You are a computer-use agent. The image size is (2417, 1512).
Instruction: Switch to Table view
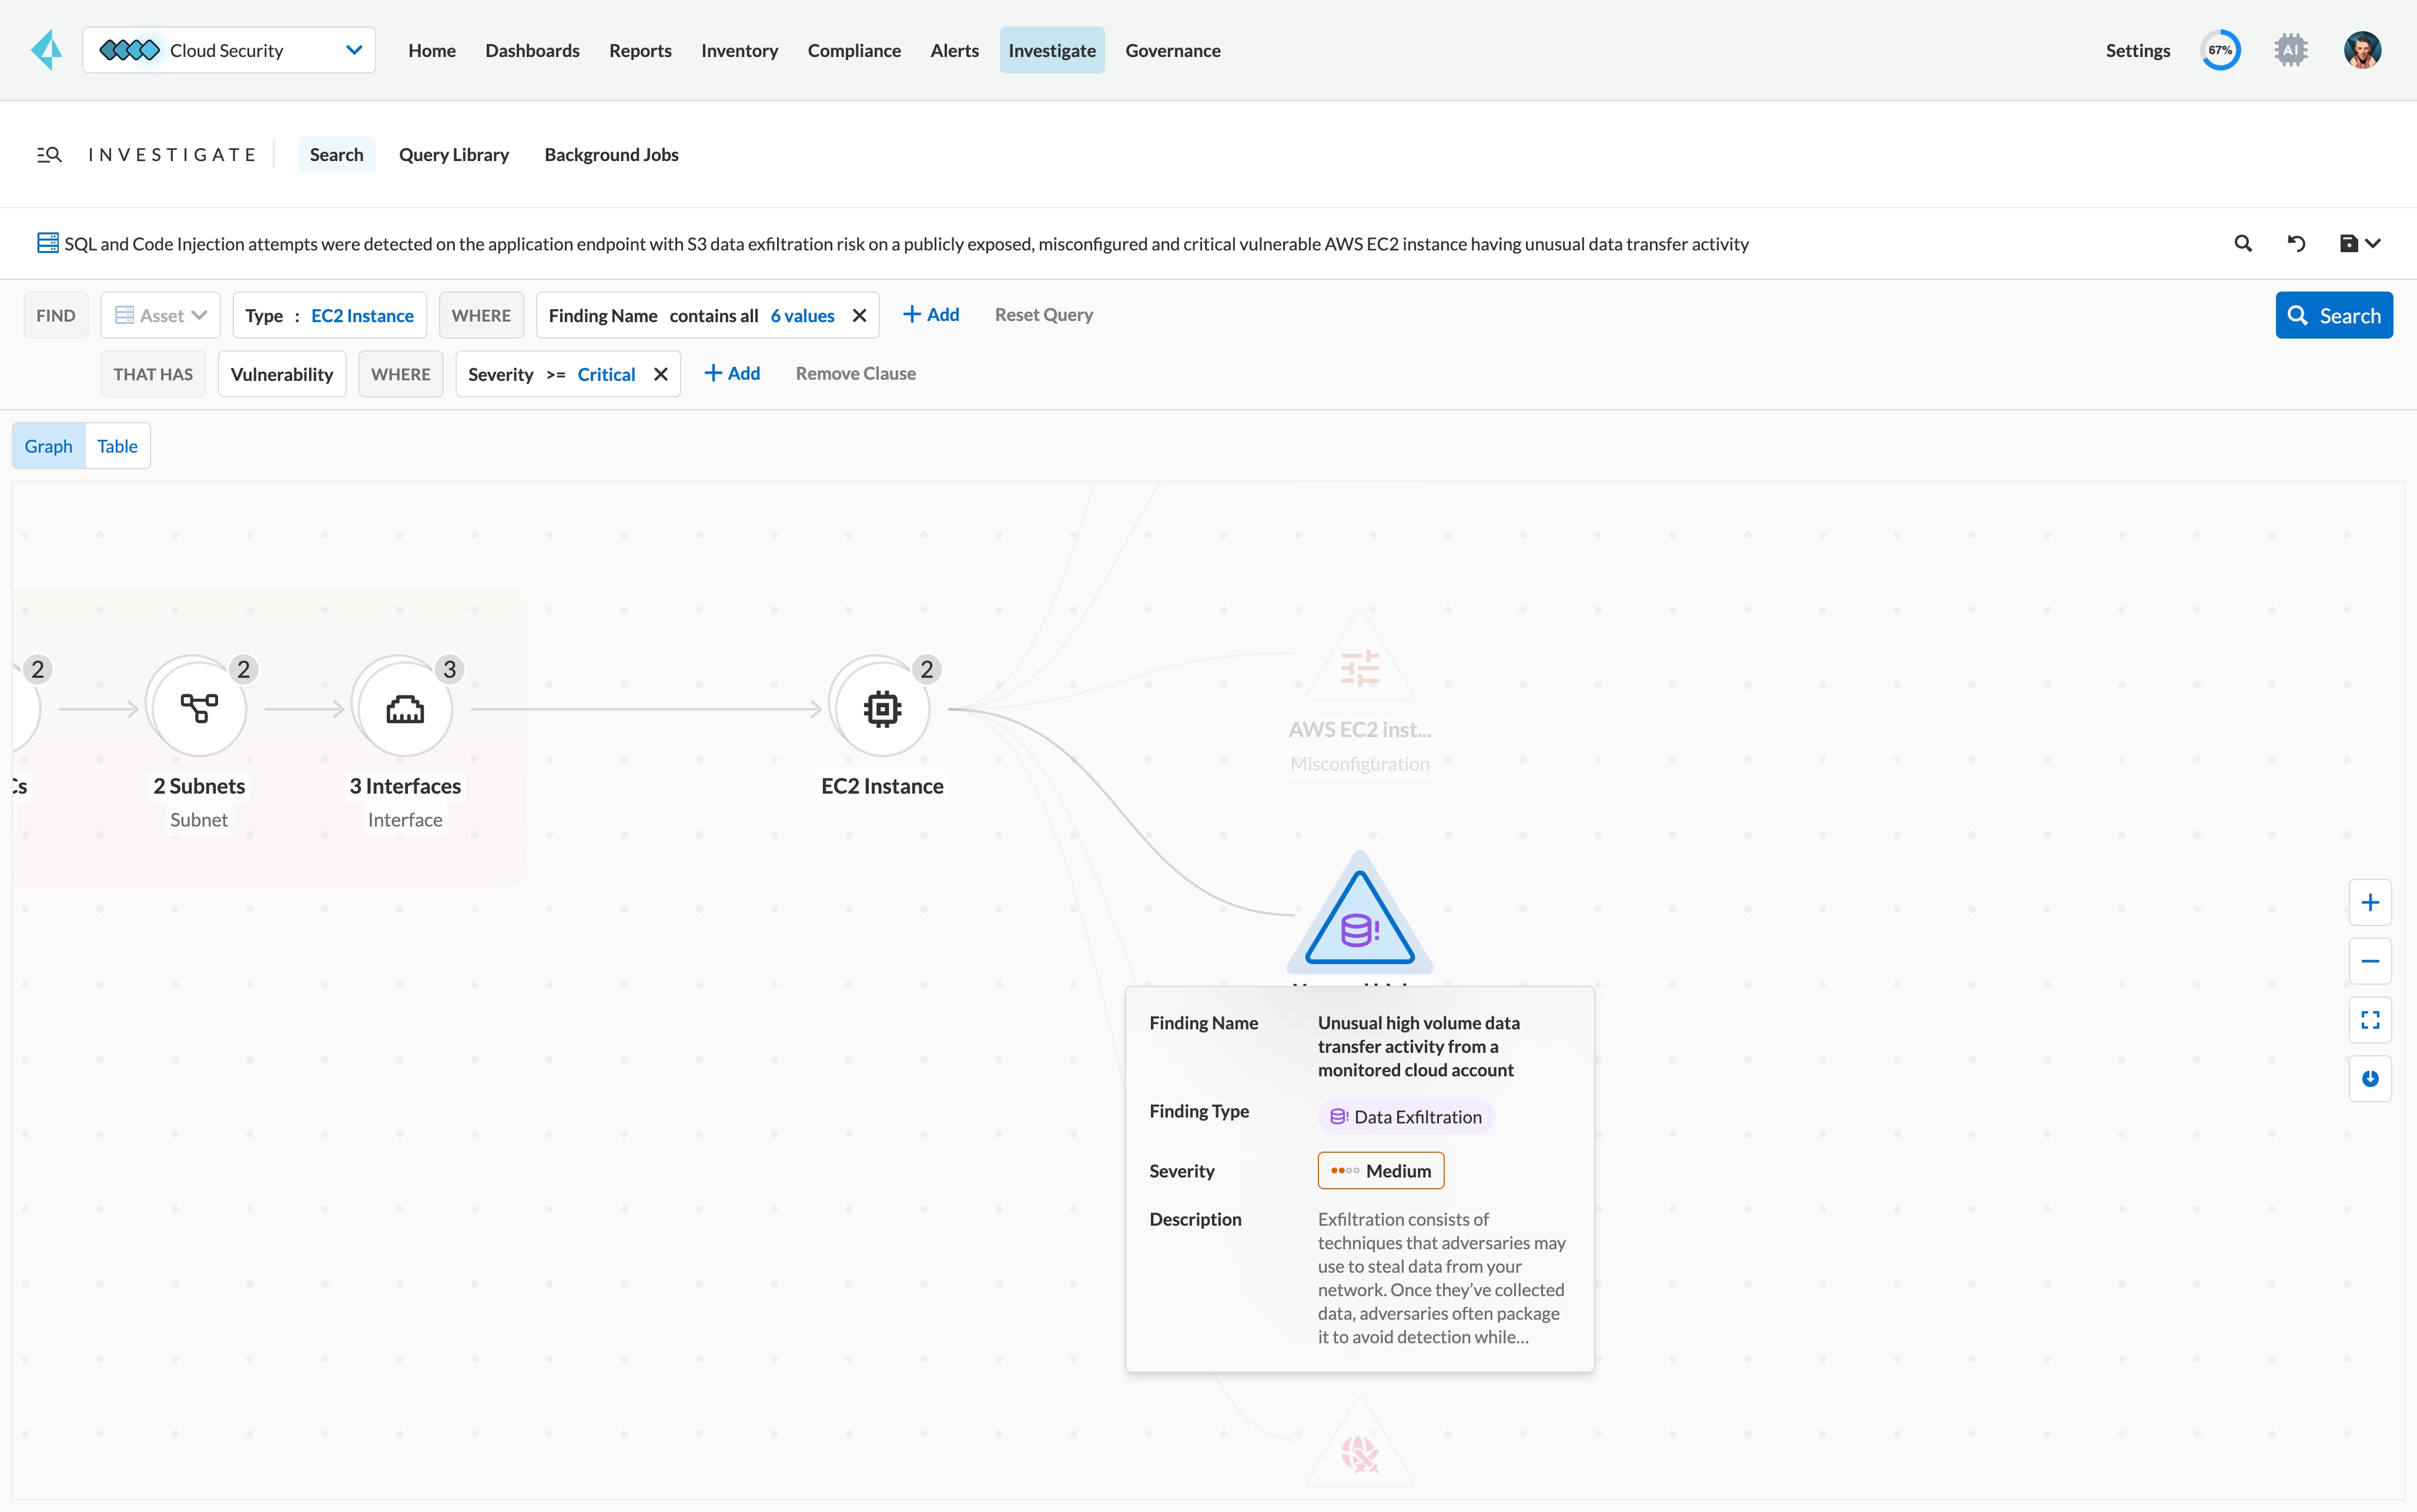(x=117, y=446)
